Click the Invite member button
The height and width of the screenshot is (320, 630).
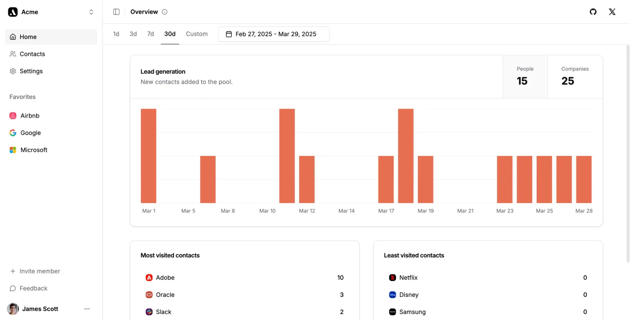35,271
